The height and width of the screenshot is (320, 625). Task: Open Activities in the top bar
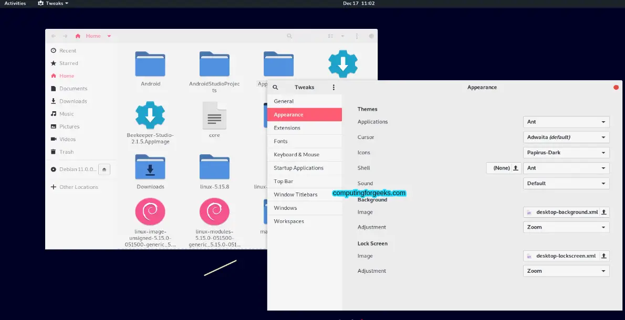pos(15,3)
